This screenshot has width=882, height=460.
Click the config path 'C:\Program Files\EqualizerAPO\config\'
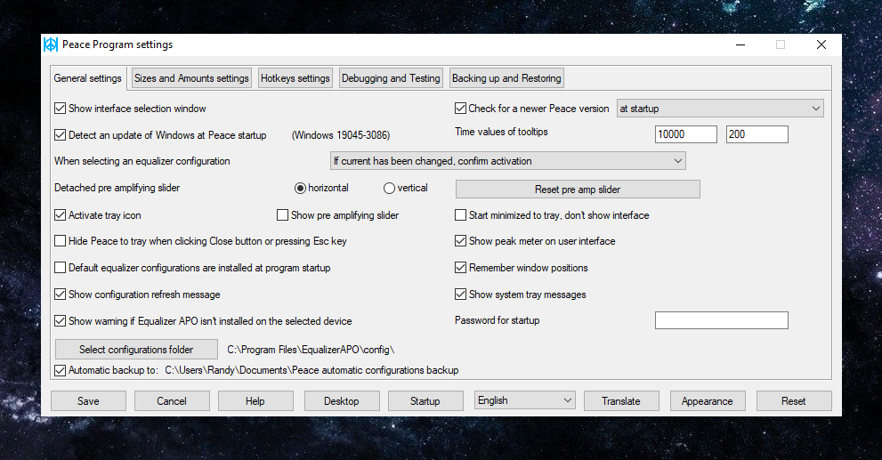pyautogui.click(x=311, y=350)
